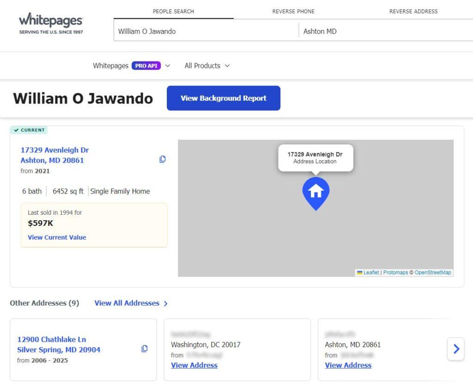Switch to the Reverse Address tab

(413, 12)
